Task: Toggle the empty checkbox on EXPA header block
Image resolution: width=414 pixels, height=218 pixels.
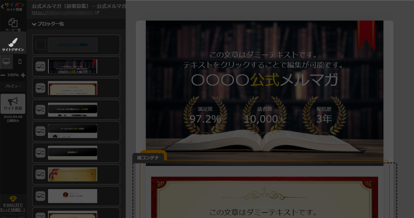Action: (40, 45)
